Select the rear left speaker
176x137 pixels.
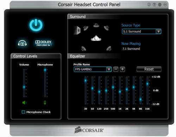coord(84,48)
